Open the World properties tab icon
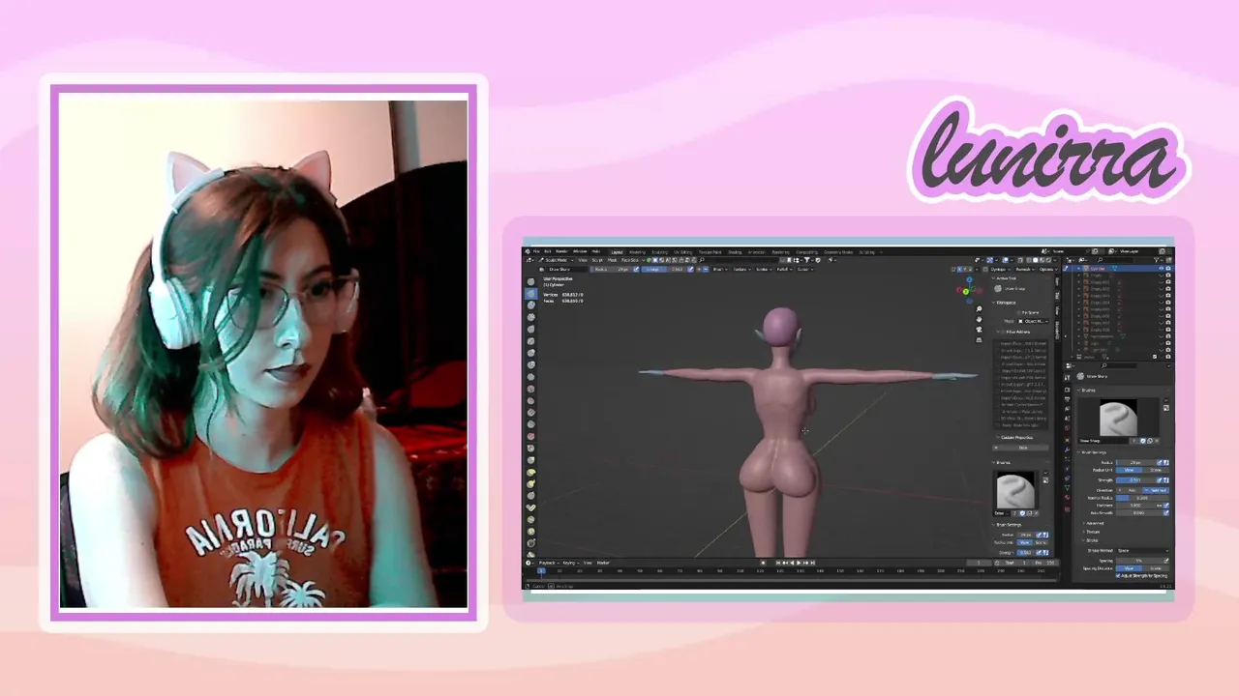This screenshot has height=696, width=1239. tap(1067, 427)
